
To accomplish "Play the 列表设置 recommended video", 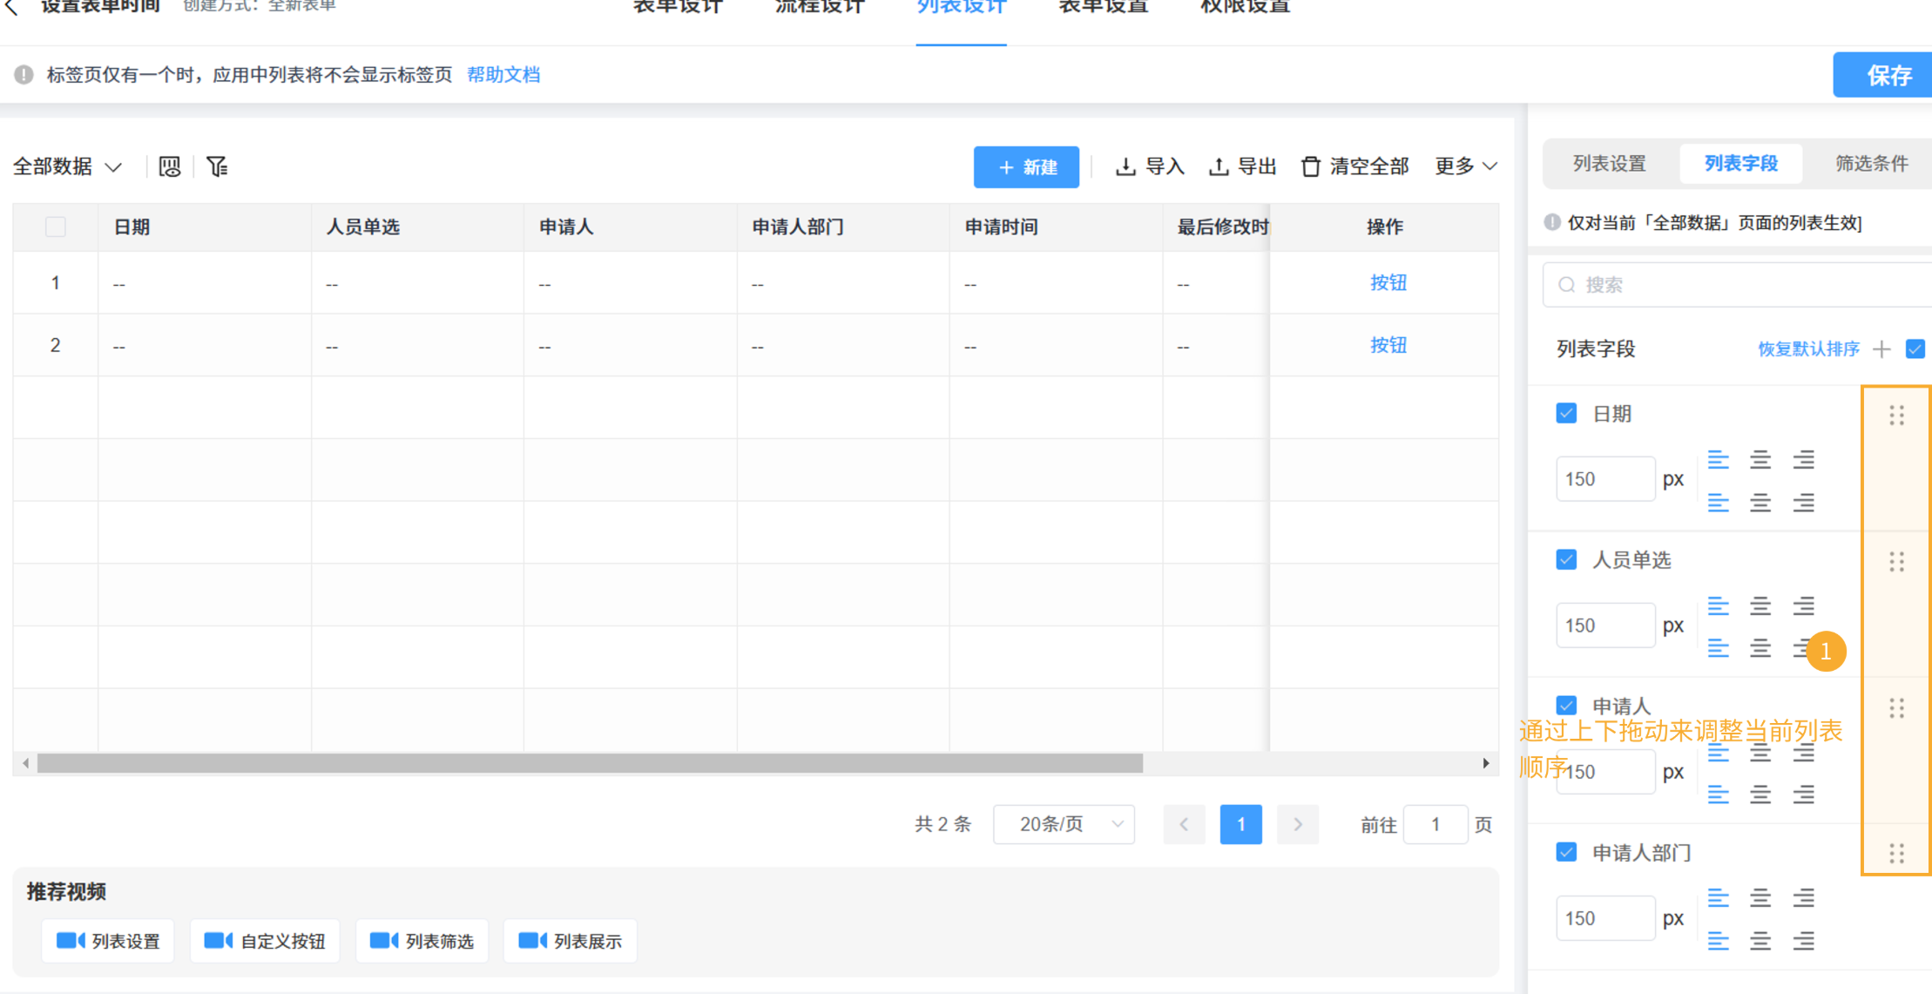I will point(108,941).
